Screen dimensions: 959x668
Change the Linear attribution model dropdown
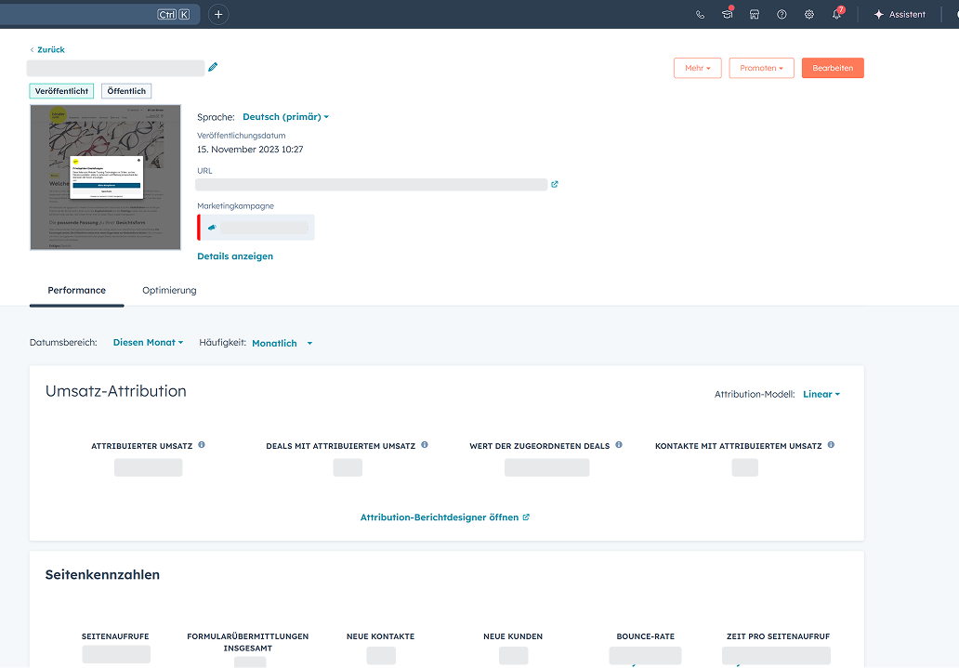pos(821,394)
